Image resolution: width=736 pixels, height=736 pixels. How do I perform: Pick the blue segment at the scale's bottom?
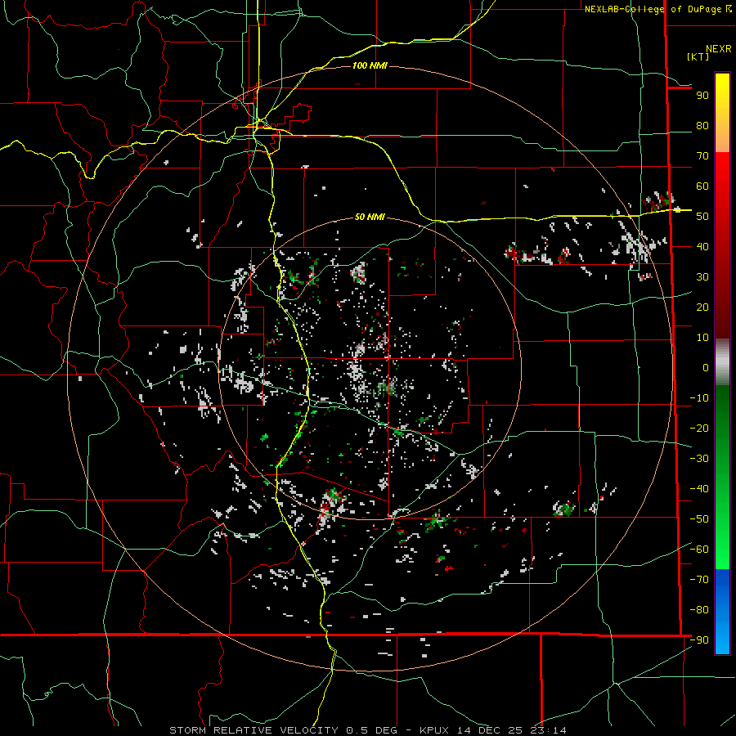(x=722, y=612)
